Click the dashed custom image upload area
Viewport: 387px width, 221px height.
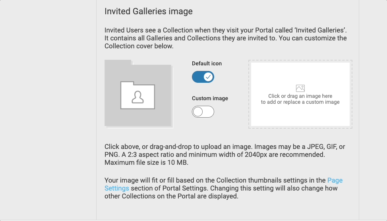point(300,94)
